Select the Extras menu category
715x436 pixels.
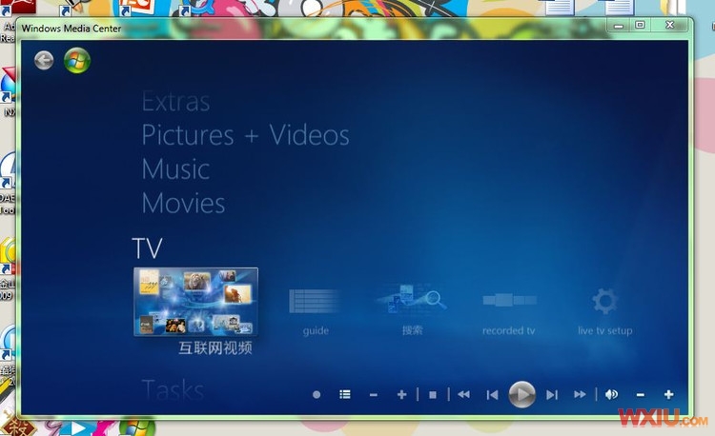coord(175,102)
